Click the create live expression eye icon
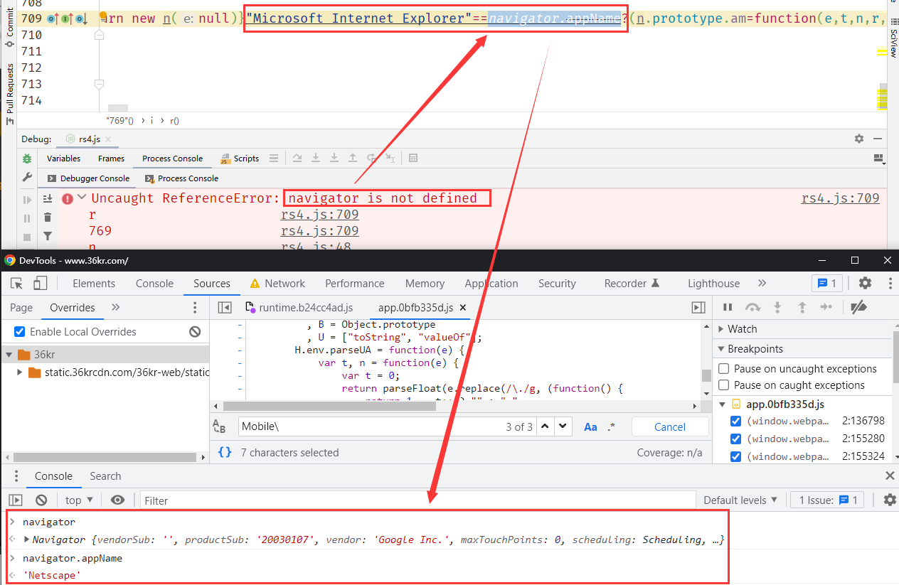This screenshot has width=899, height=585. tap(118, 500)
